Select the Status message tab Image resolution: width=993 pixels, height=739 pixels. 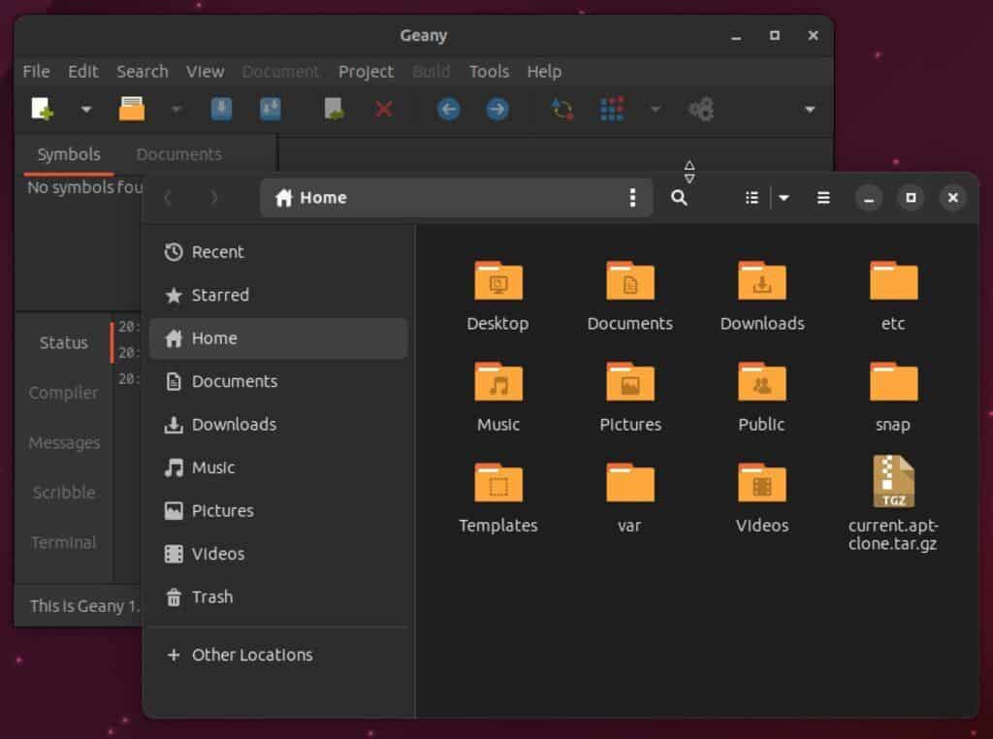[x=63, y=342]
